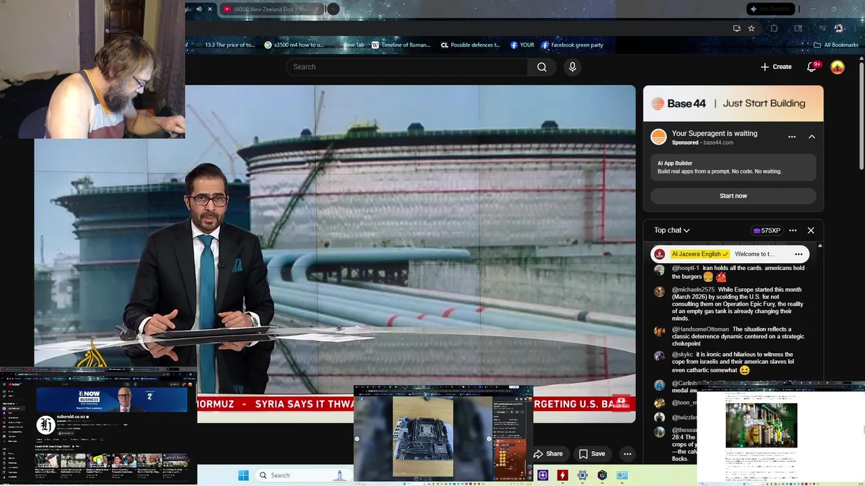Open the Windows Start menu
865x486 pixels.
[x=243, y=475]
